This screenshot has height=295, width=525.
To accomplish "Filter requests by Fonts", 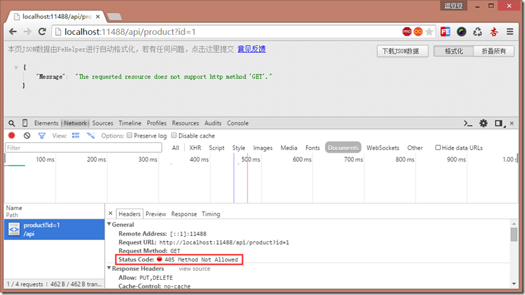I will point(312,148).
